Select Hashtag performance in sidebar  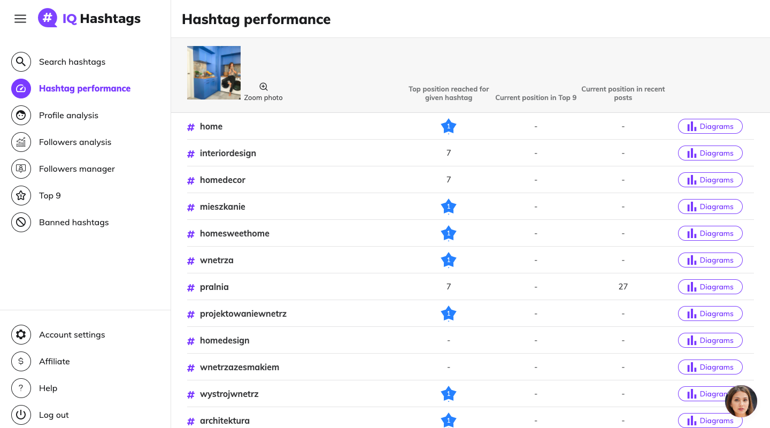click(x=84, y=88)
